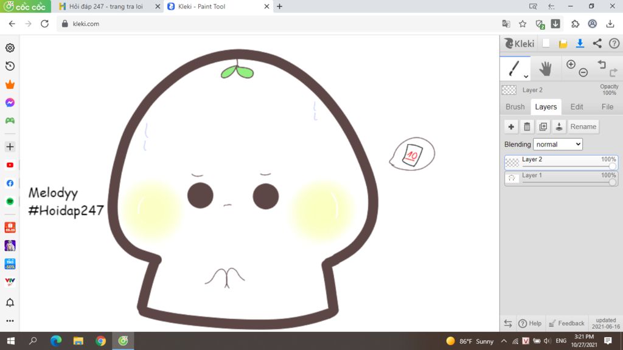Click the kleki.com address bar
623x350 pixels.
[x=278, y=24]
